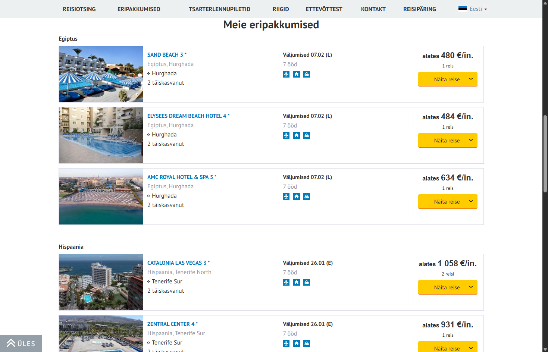The width and height of the screenshot is (548, 352).
Task: Expand Näita reise for Catalonia Las Vegas
Action: [448, 287]
